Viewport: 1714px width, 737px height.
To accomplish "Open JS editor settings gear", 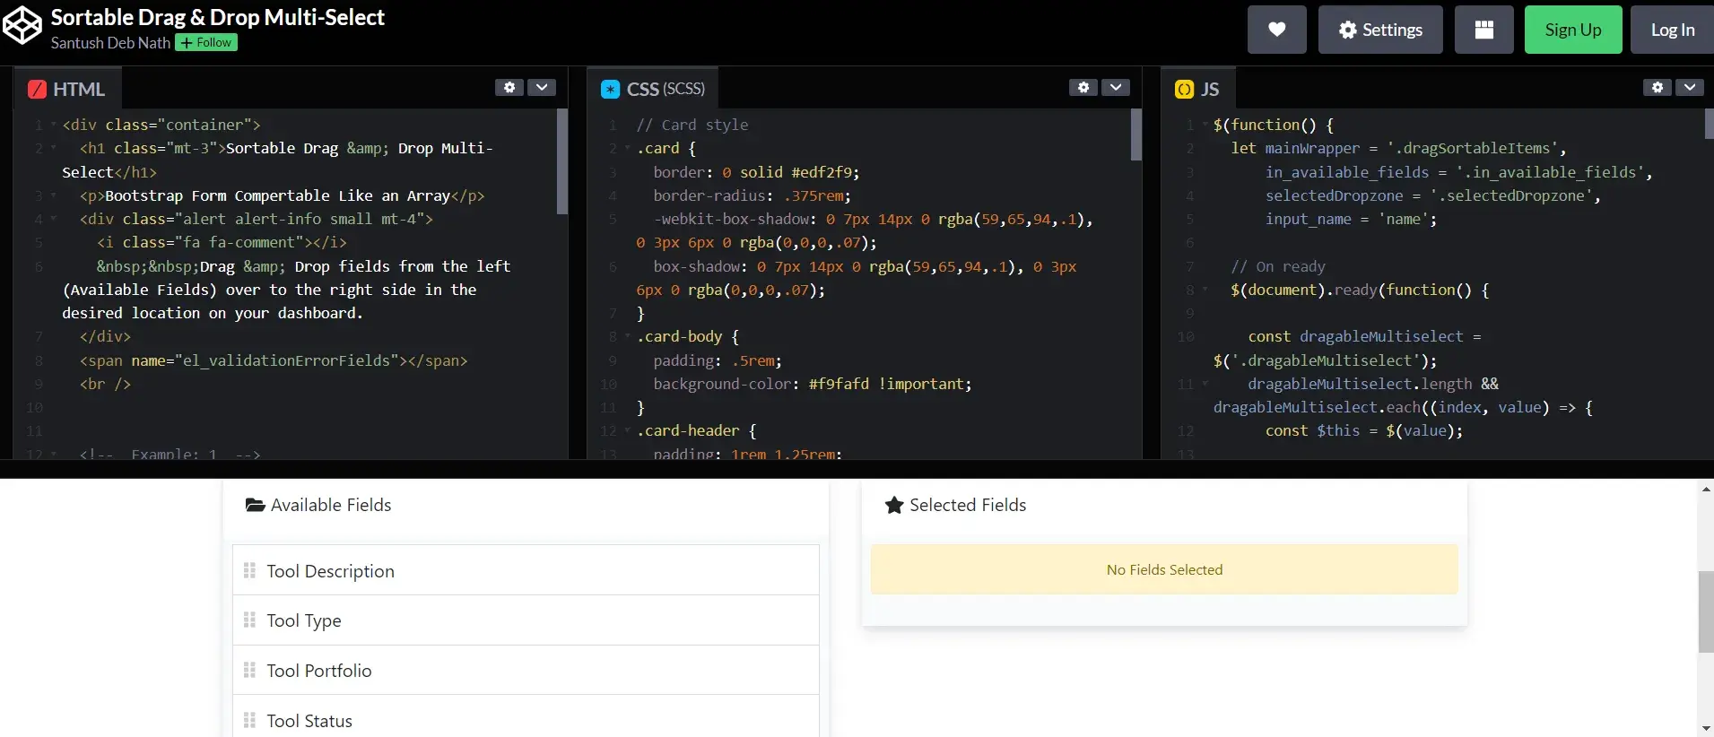I will tap(1657, 87).
